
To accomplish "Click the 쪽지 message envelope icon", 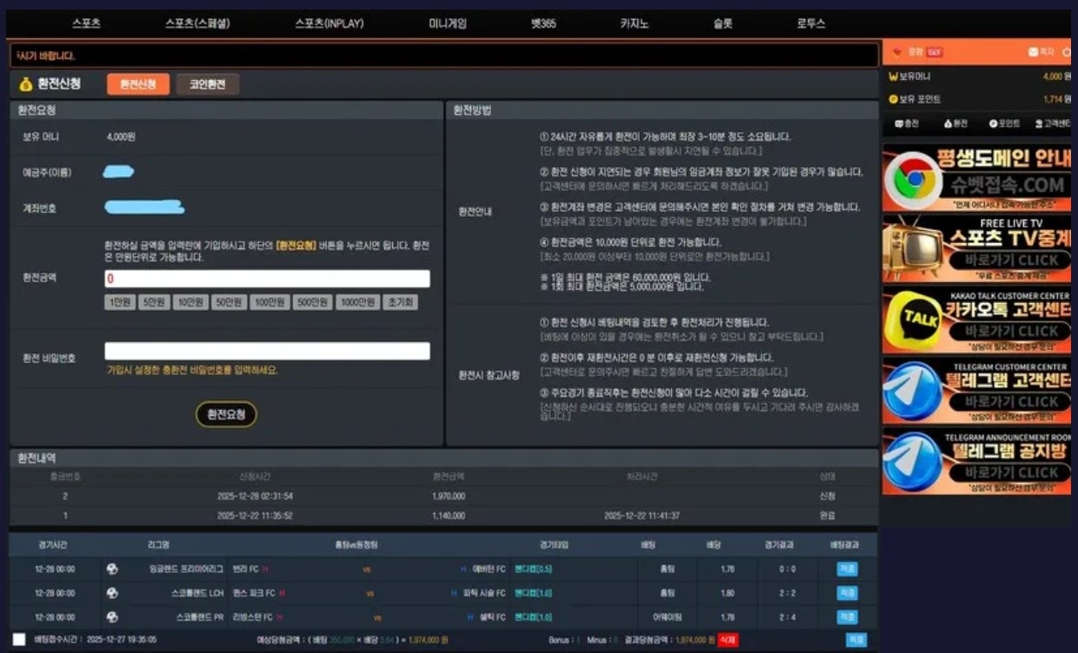I will pos(1033,52).
